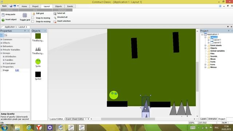Click the 100% zoom status field
Viewport: 233px width, 131px height.
tap(191, 123)
